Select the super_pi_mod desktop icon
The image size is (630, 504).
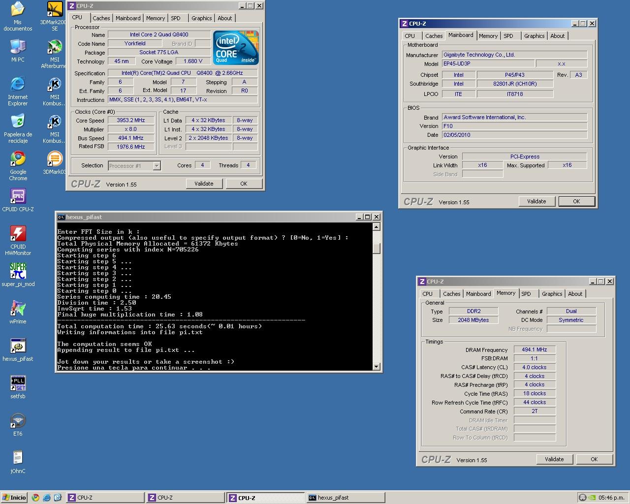tap(18, 275)
